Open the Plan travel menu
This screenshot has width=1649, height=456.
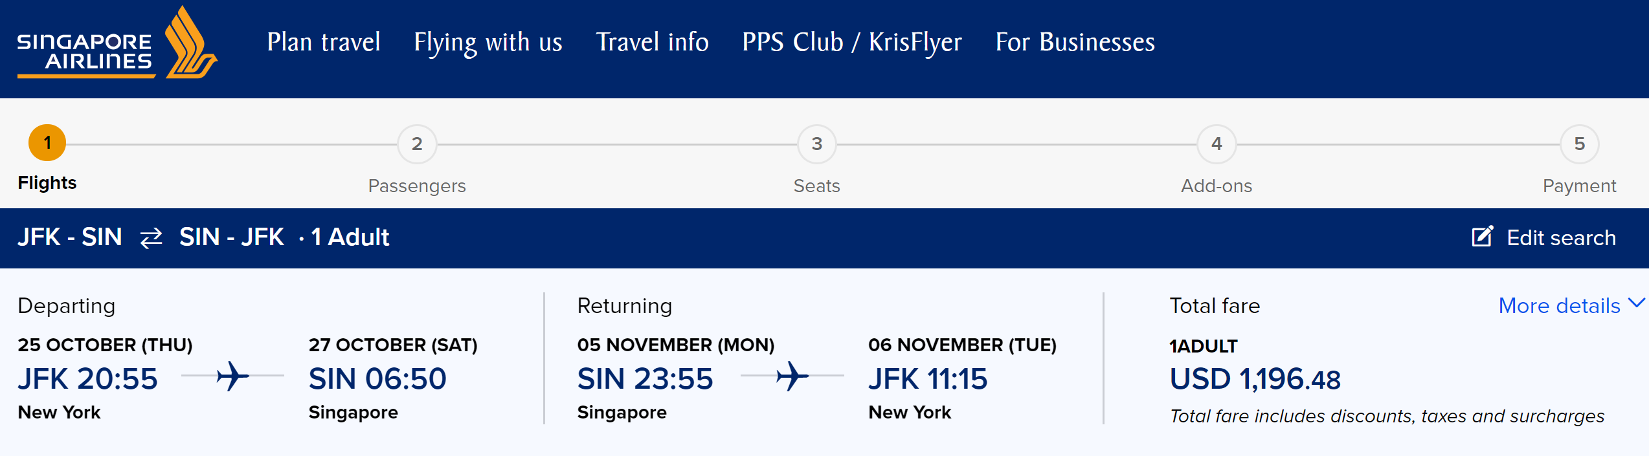(324, 43)
